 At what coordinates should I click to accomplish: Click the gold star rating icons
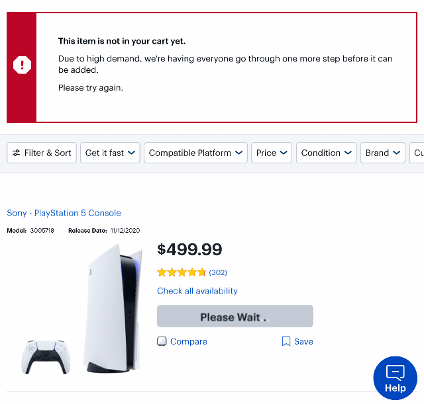182,272
